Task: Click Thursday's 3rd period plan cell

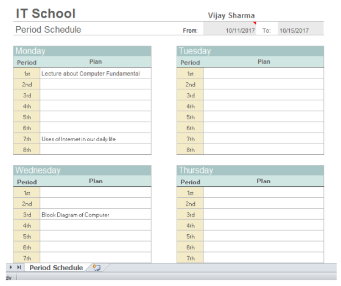Action: (x=264, y=214)
